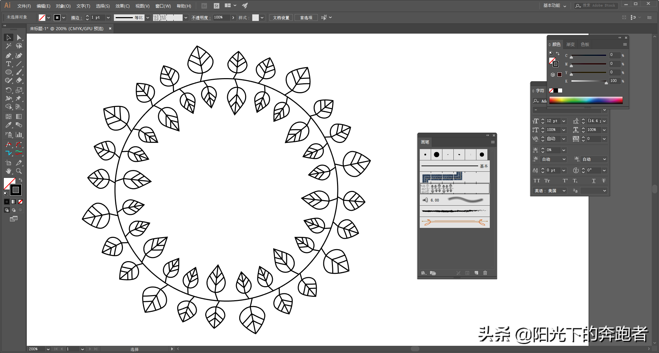The width and height of the screenshot is (659, 353).
Task: Click the C slider handle in Color panel
Action: coord(571,57)
